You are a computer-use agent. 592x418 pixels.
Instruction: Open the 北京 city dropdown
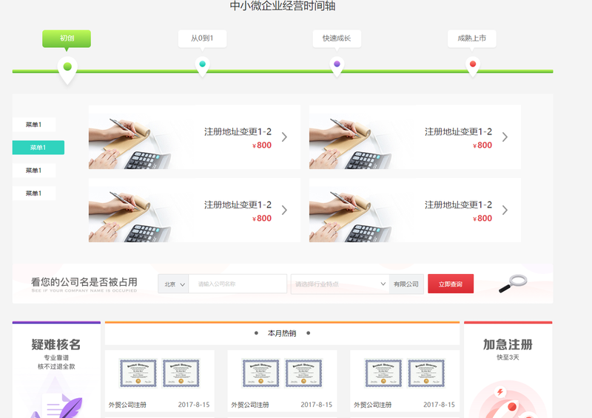pyautogui.click(x=173, y=284)
